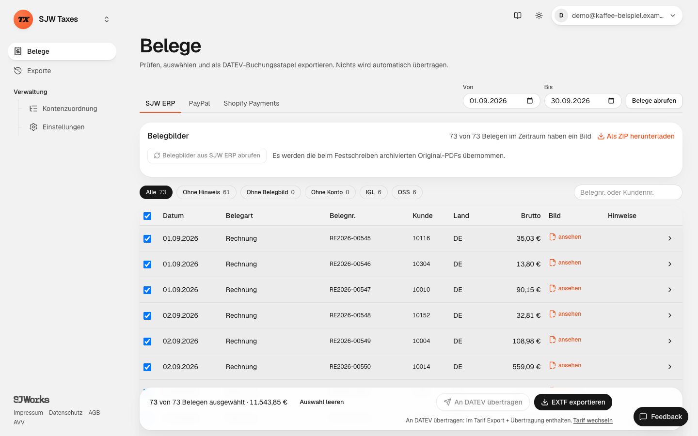
Task: Open the calendar picker for the Von date
Action: point(530,101)
